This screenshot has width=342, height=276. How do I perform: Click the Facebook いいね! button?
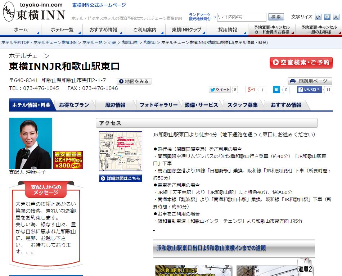(x=309, y=90)
